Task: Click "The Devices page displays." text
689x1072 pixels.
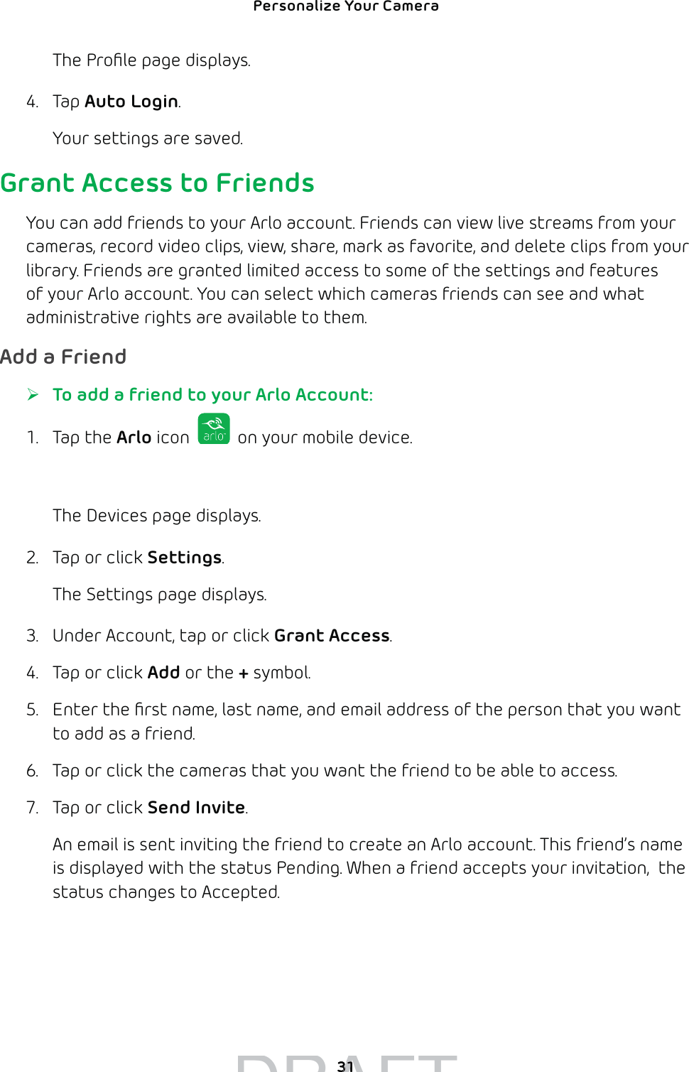Action: tap(157, 516)
